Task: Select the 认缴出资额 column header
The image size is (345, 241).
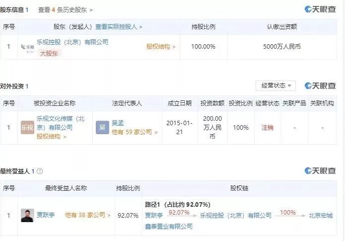Action: click(x=282, y=27)
